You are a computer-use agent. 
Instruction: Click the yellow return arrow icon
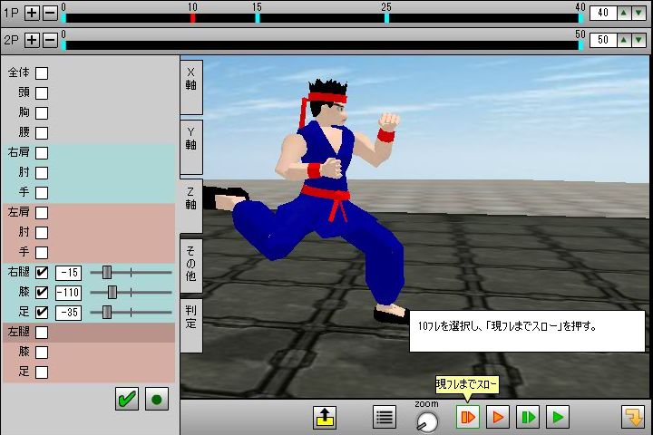[633, 417]
